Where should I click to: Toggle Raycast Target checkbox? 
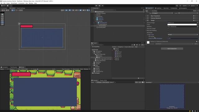(168, 29)
